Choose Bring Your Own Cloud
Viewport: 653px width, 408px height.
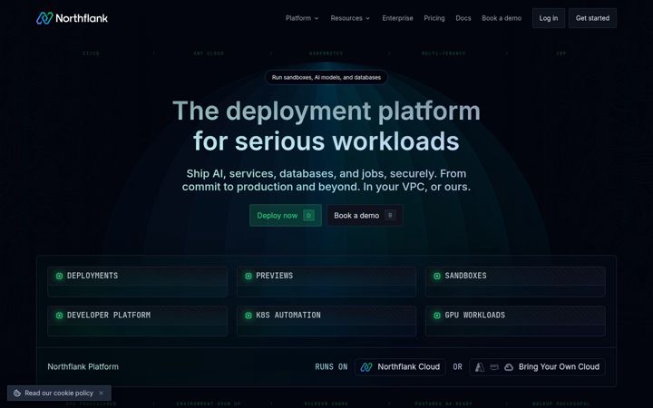[537, 367]
